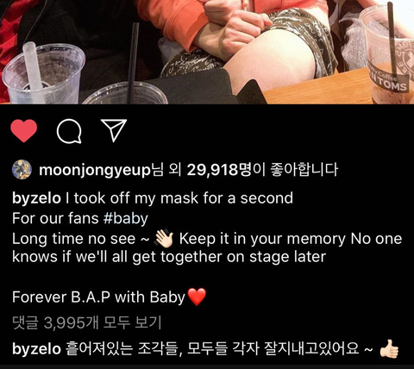Viewport: 414px width, 369px height.
Task: View all 3,995 comments
Action: coord(86,322)
